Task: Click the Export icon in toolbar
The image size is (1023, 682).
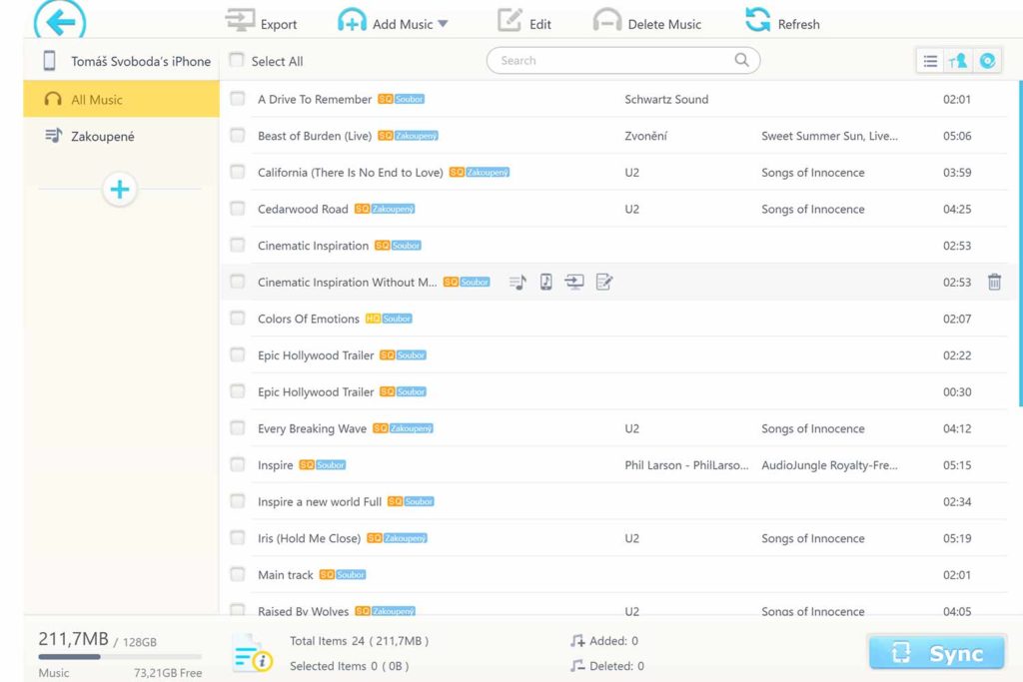Action: 240,20
